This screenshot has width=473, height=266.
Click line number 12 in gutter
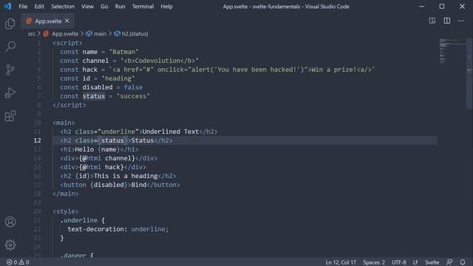click(37, 140)
